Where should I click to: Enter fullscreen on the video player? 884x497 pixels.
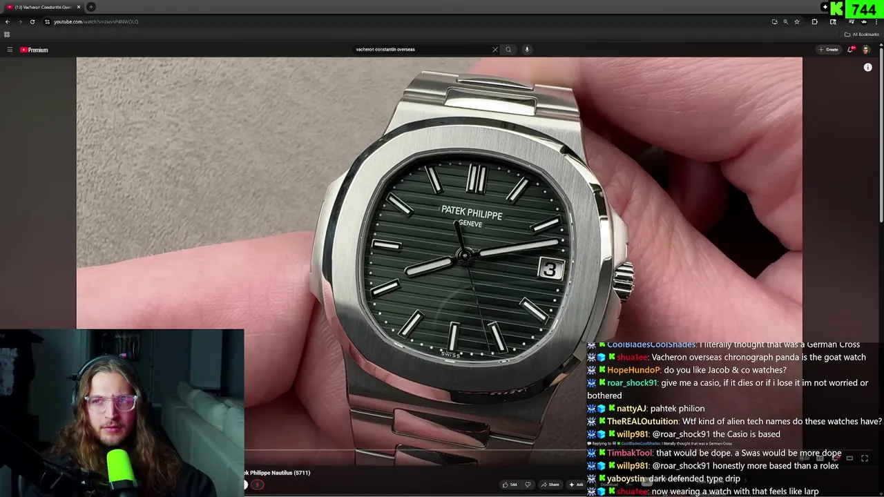[x=865, y=458]
